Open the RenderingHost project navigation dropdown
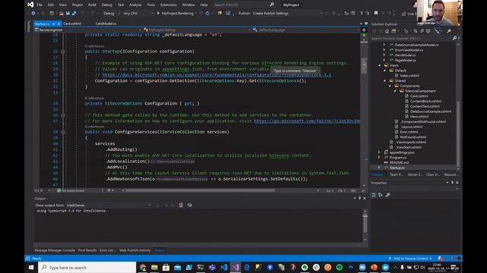This screenshot has height=273, width=487. (88, 30)
